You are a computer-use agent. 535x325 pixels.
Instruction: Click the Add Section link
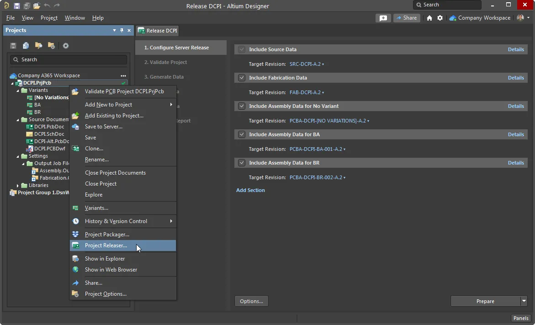pos(250,190)
